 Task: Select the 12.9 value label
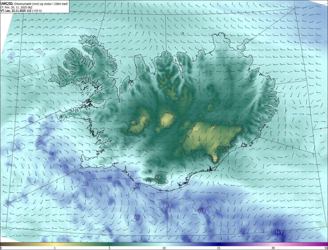[x=40, y=142]
